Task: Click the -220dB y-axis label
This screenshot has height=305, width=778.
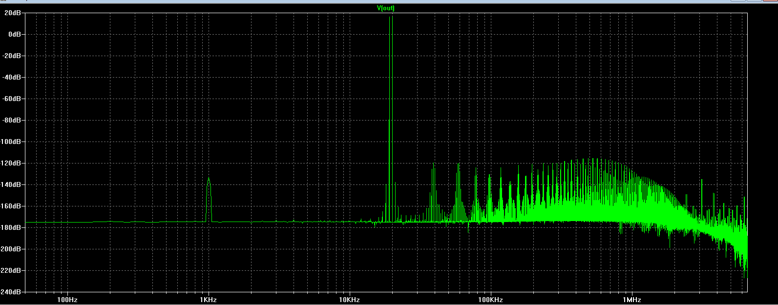Action: 10,270
